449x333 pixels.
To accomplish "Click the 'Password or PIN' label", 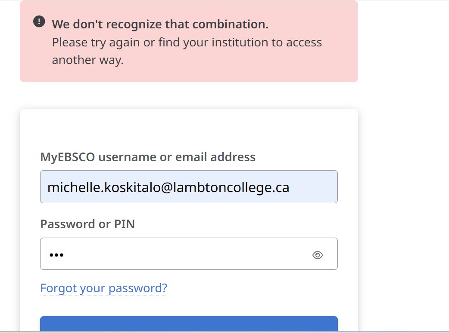I will click(x=87, y=224).
